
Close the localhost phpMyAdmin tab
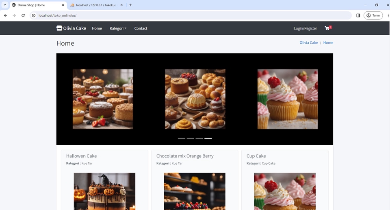121,5
